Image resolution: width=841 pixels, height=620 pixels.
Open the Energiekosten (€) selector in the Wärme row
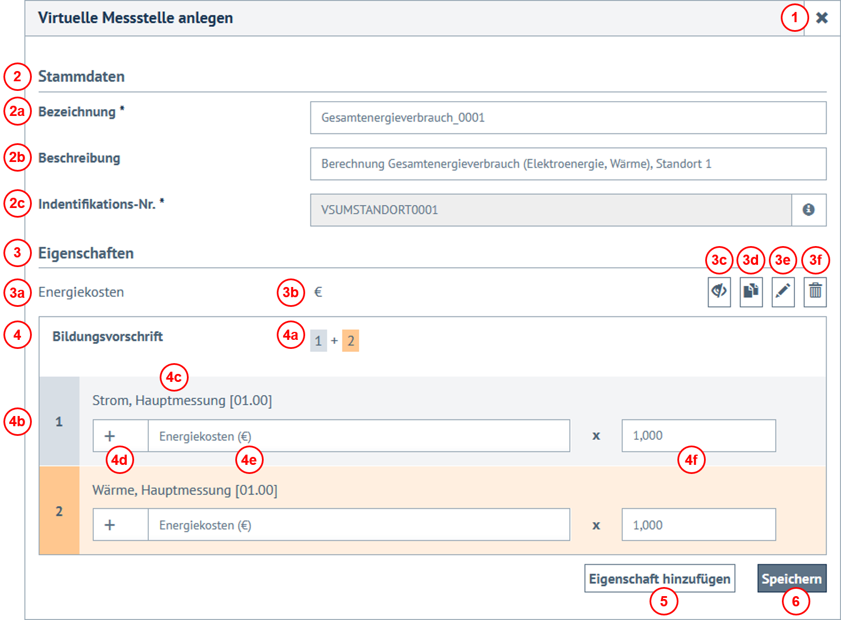359,524
